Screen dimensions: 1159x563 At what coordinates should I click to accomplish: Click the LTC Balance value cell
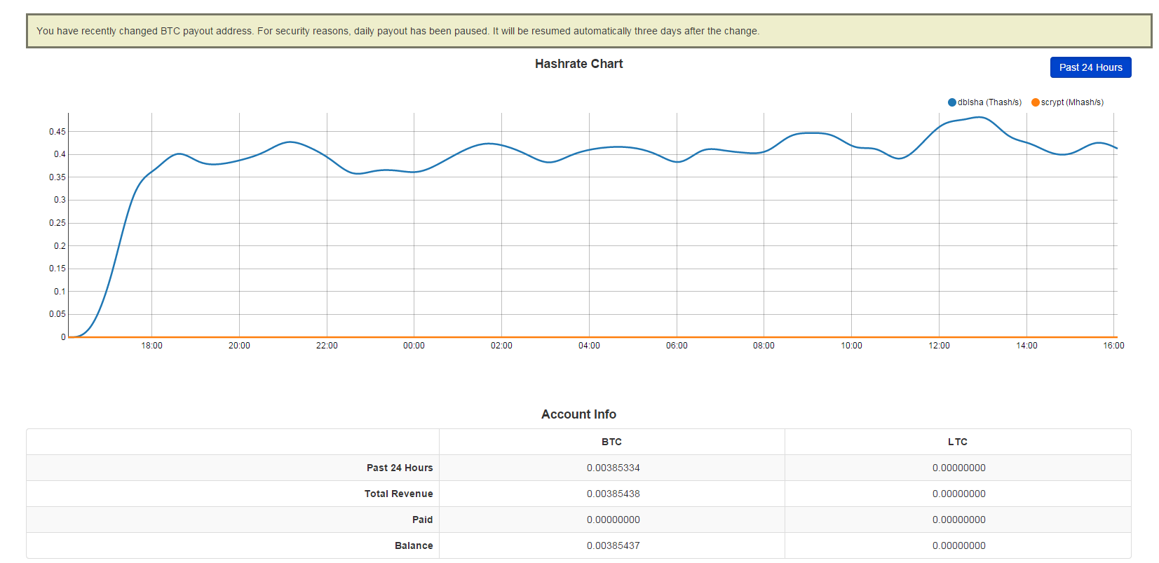958,545
